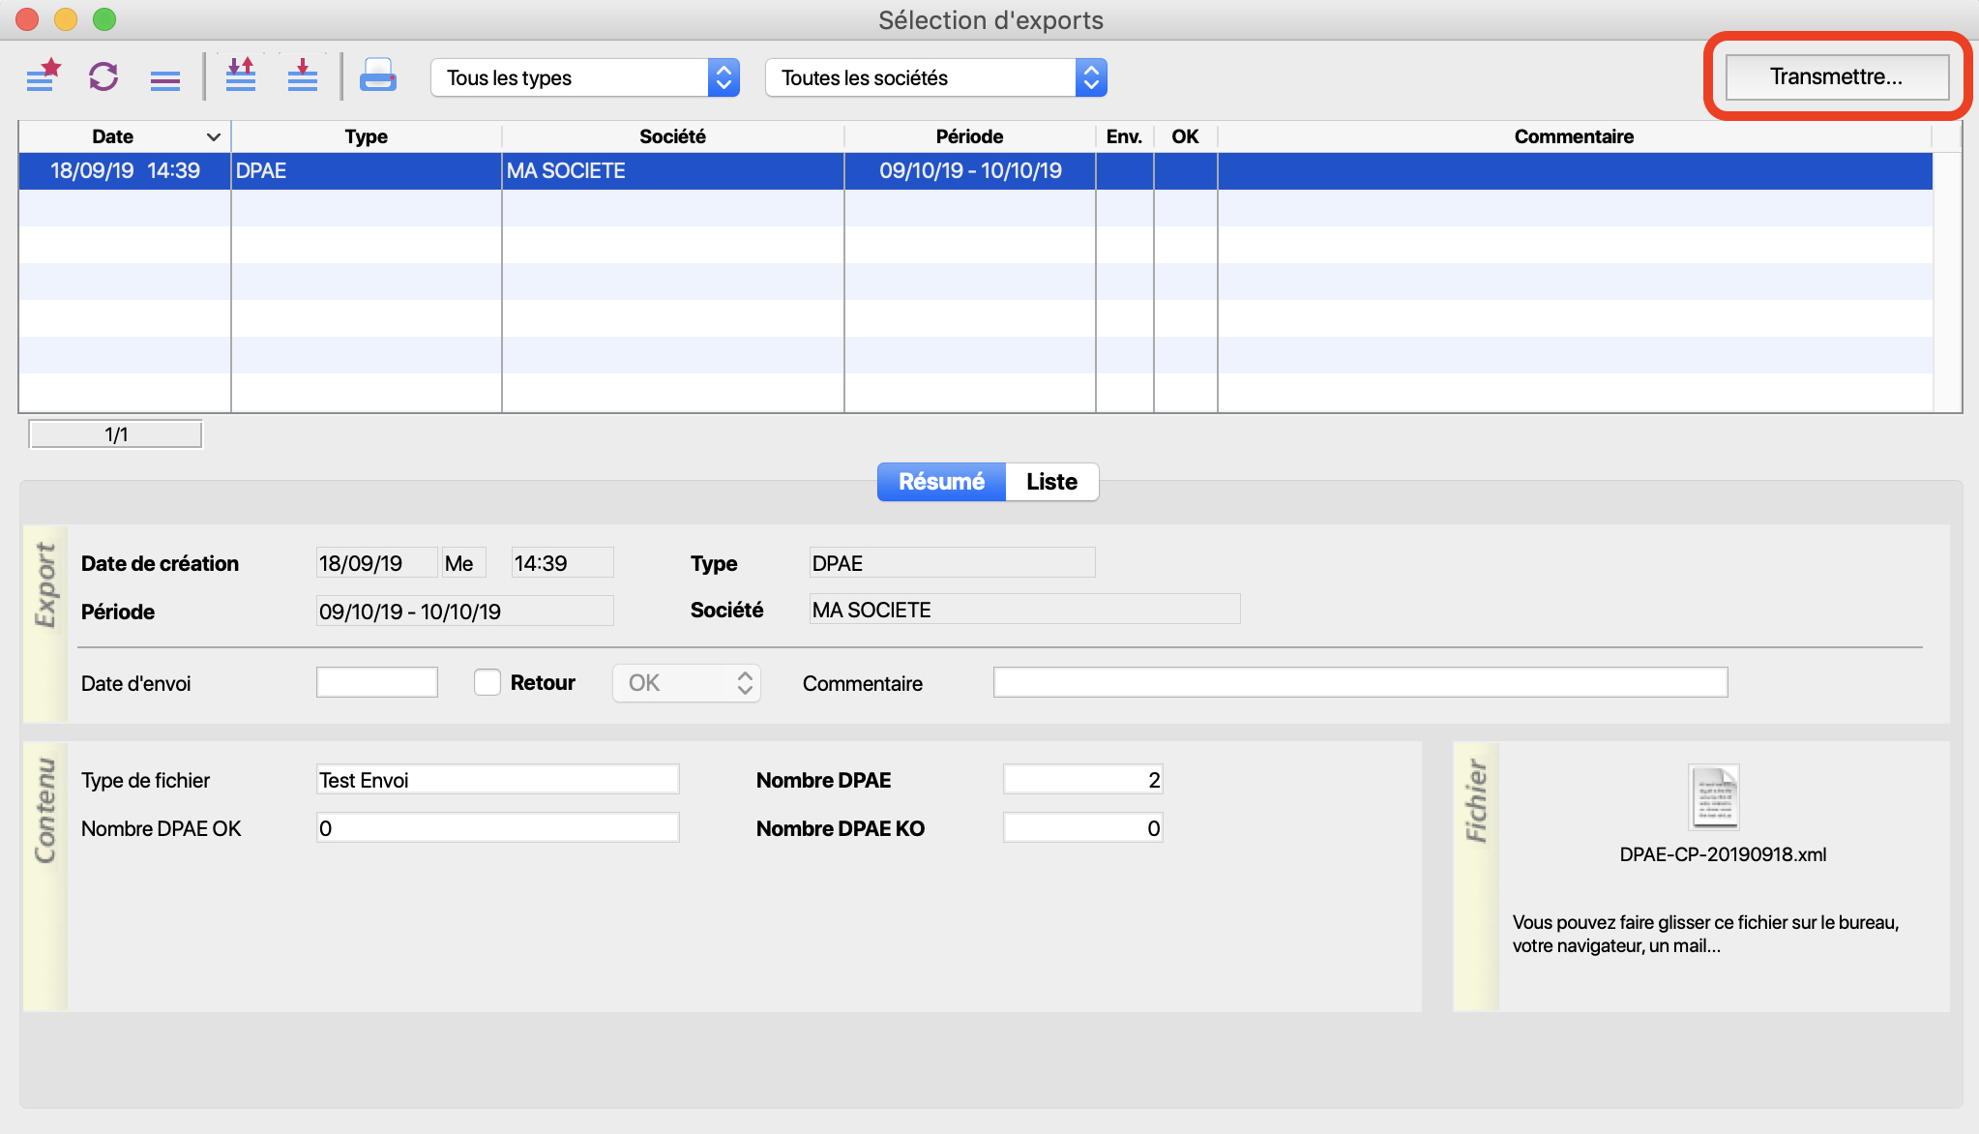This screenshot has height=1134, width=1979.
Task: Click the refresh arrows icon
Action: click(103, 75)
